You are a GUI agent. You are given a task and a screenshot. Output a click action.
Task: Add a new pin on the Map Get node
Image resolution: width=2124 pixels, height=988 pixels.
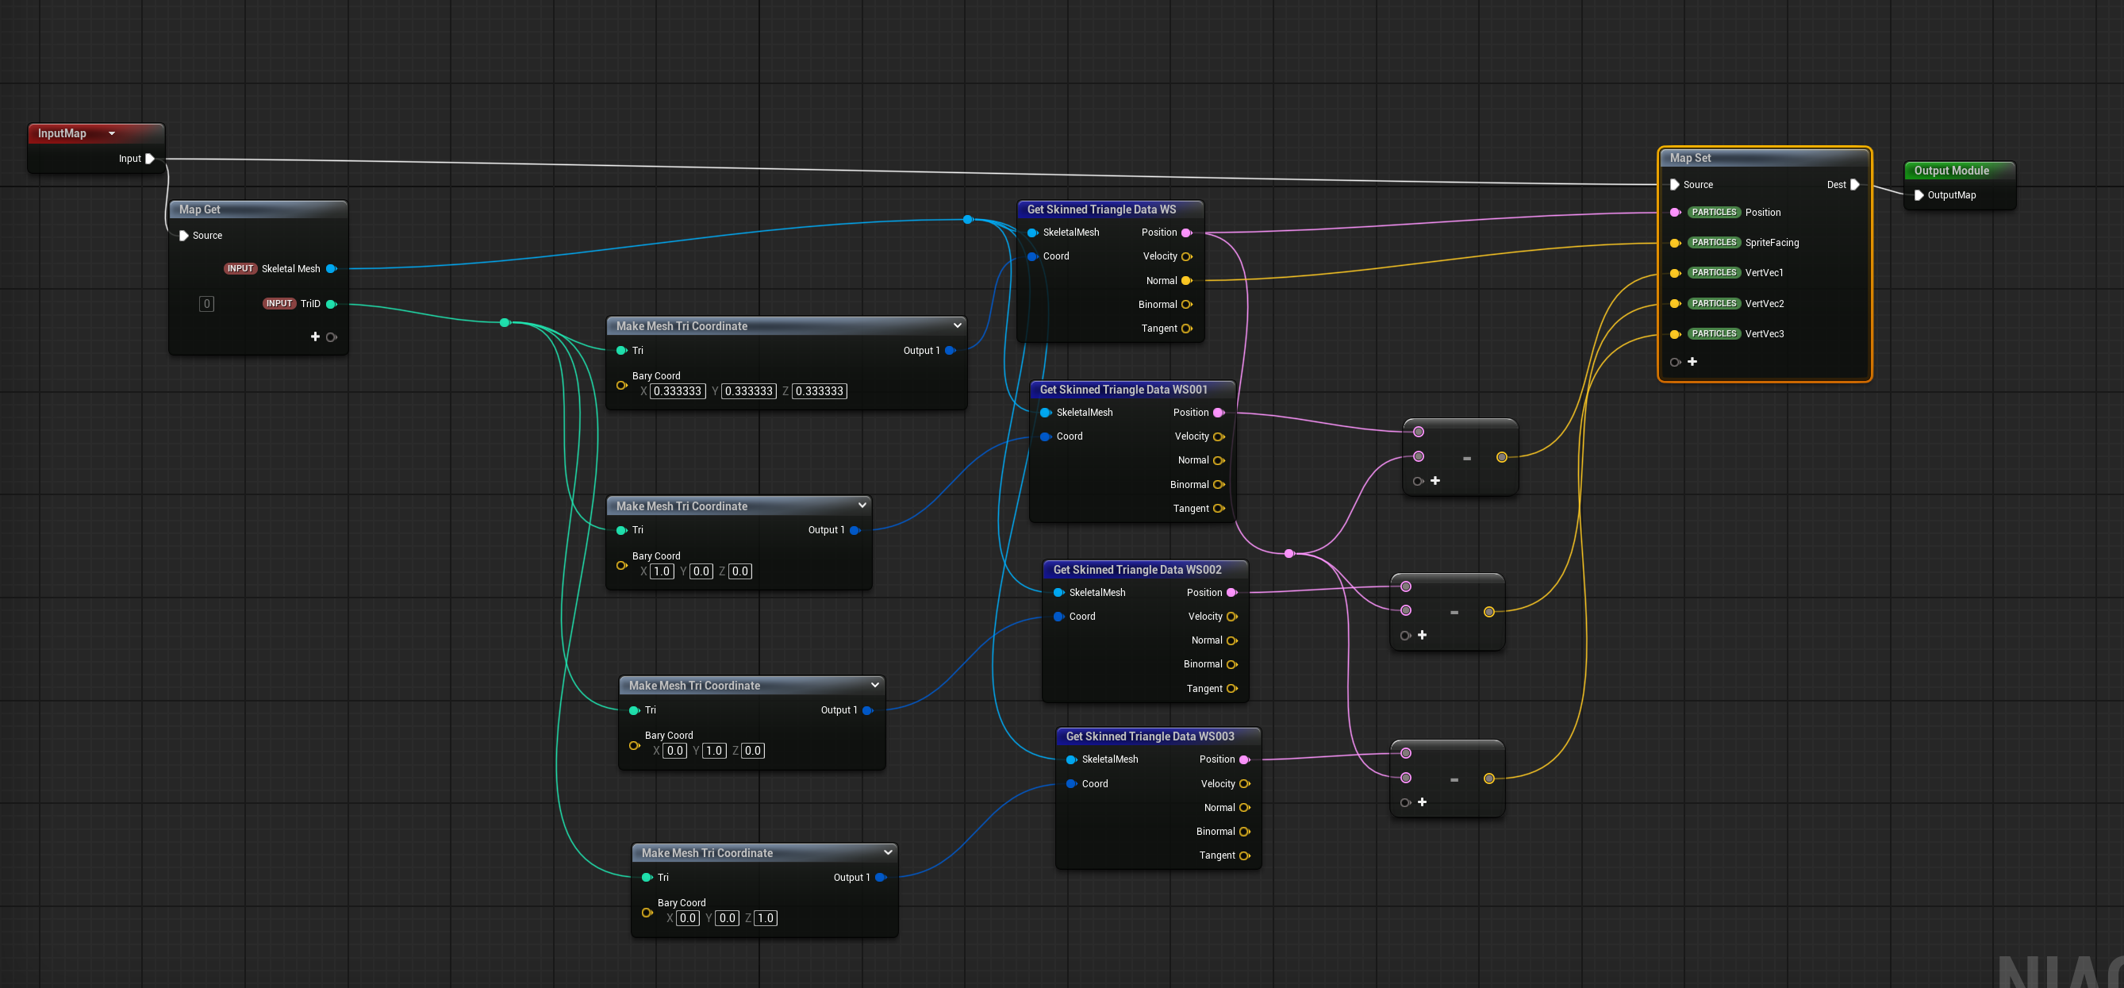(315, 337)
